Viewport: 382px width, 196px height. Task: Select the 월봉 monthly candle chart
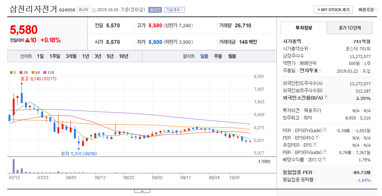232,56
